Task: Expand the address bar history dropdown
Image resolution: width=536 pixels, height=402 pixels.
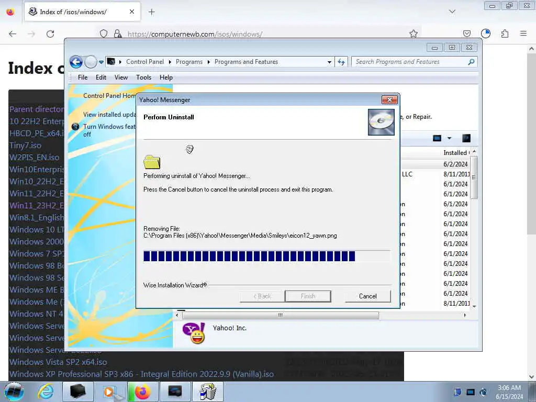Action: click(329, 62)
